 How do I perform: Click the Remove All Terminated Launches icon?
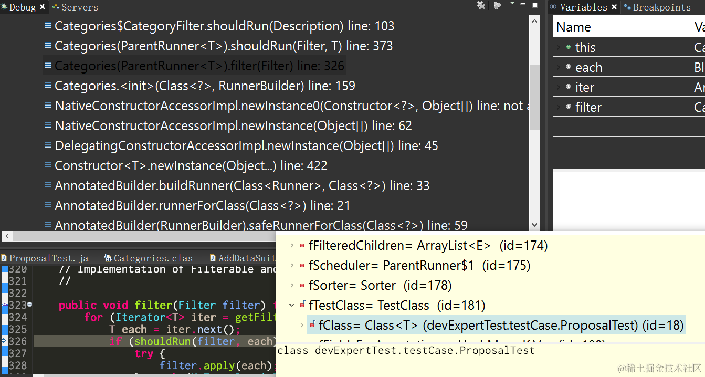click(x=481, y=5)
